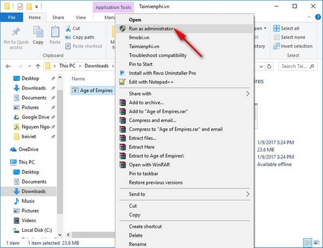
Task: Open the recent locations dropdown arrow
Action: [30, 66]
